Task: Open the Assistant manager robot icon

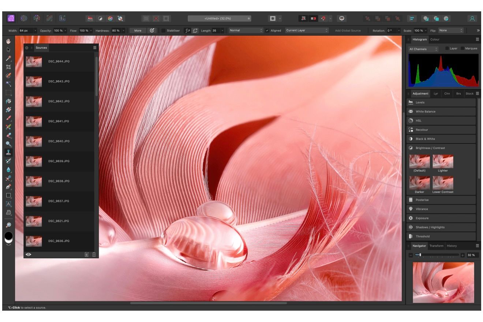Action: click(x=341, y=18)
